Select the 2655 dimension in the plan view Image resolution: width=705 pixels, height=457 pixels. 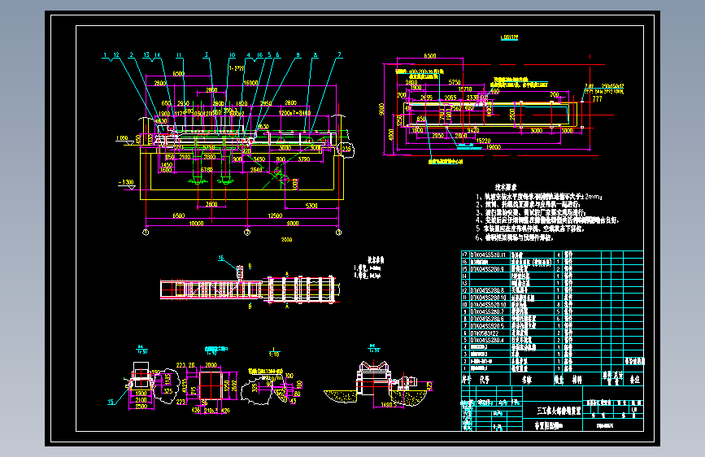click(x=426, y=97)
